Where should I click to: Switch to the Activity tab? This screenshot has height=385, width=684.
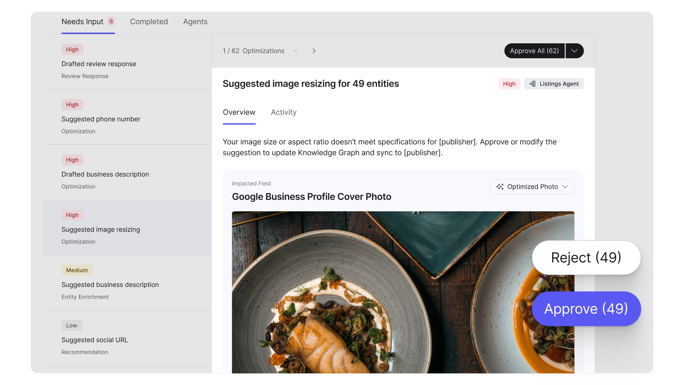pyautogui.click(x=283, y=112)
